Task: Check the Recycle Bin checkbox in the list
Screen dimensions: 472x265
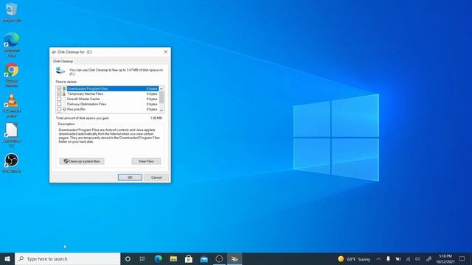Action: (59, 110)
